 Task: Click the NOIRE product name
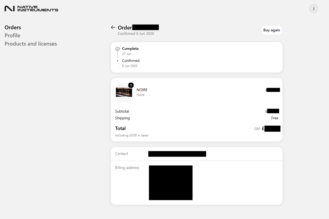click(142, 90)
